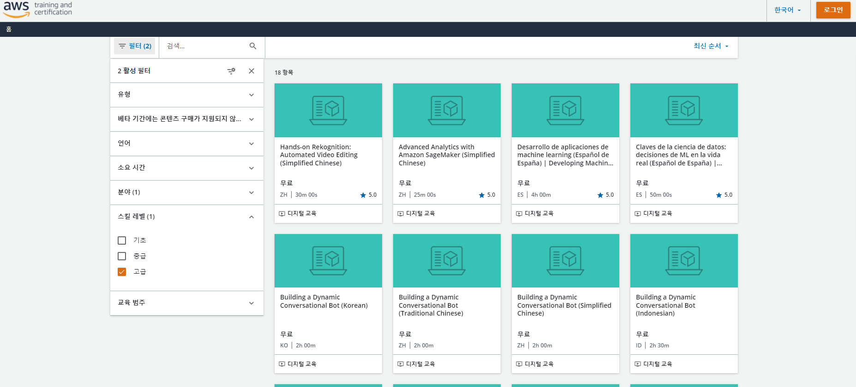The image size is (856, 387).
Task: Open Desarrollo de aplicaciones course thumbnail
Action: (565, 110)
